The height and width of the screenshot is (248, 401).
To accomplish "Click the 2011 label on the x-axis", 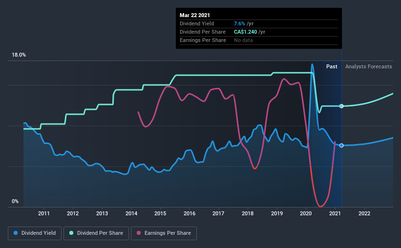I will [x=44, y=213].
